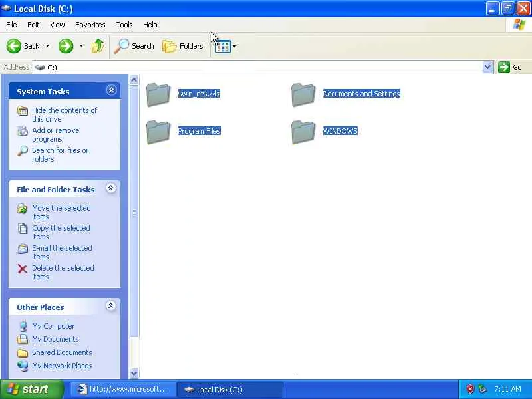Open the Forward history dropdown arrow
This screenshot has height=399, width=532.
[x=81, y=45]
